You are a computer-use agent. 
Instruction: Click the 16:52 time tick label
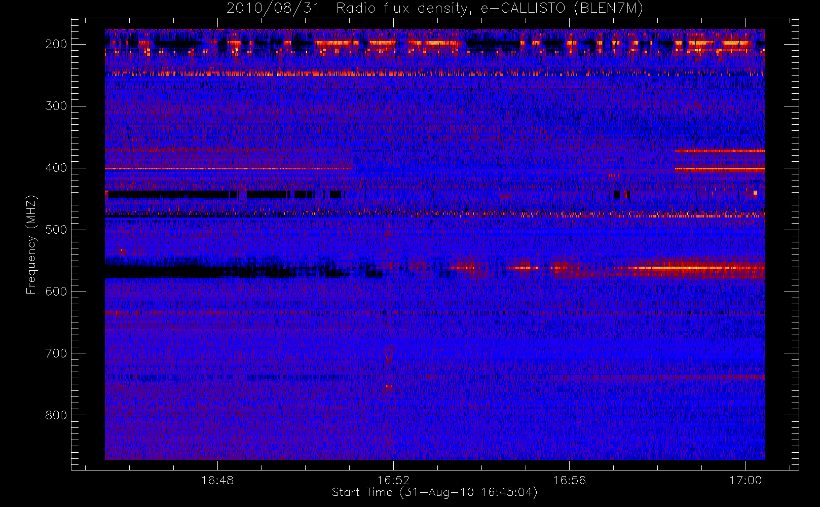tap(393, 480)
